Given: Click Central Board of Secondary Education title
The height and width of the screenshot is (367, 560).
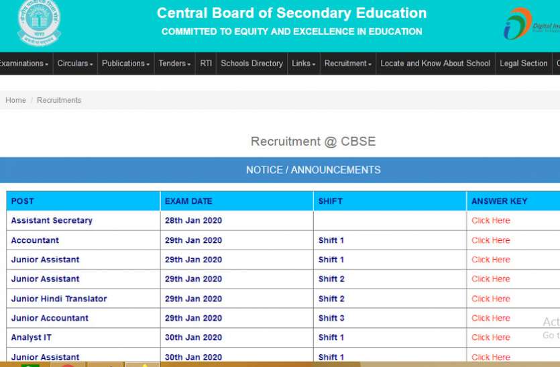Looking at the screenshot, I should point(292,13).
